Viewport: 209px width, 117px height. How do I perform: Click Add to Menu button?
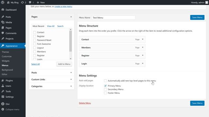pos(64,64)
